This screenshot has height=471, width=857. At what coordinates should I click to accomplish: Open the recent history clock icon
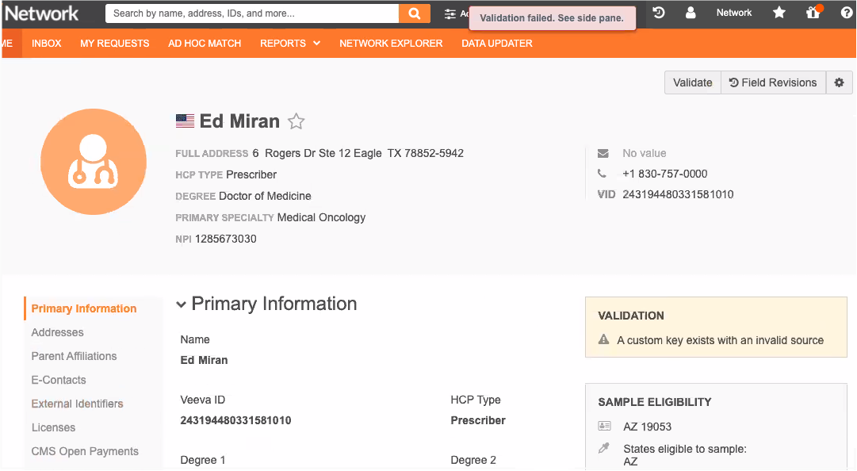click(x=659, y=13)
